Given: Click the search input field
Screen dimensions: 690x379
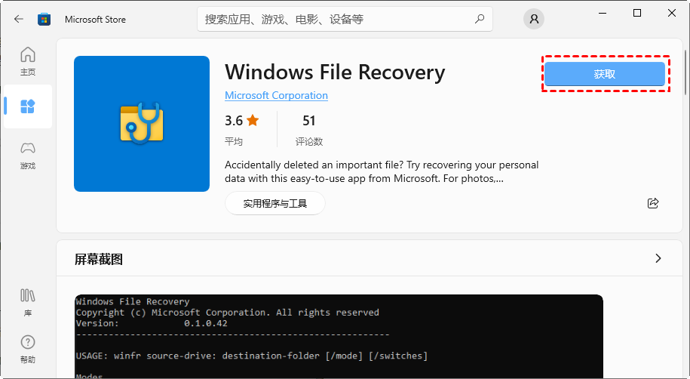Looking at the screenshot, I should point(345,19).
